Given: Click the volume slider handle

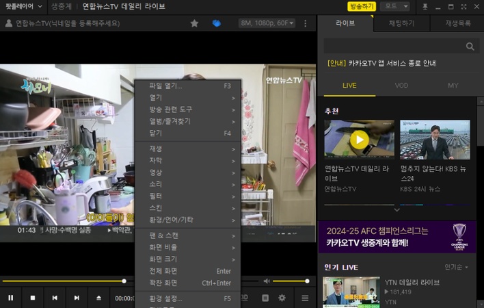Looking at the screenshot, I should [307, 281].
